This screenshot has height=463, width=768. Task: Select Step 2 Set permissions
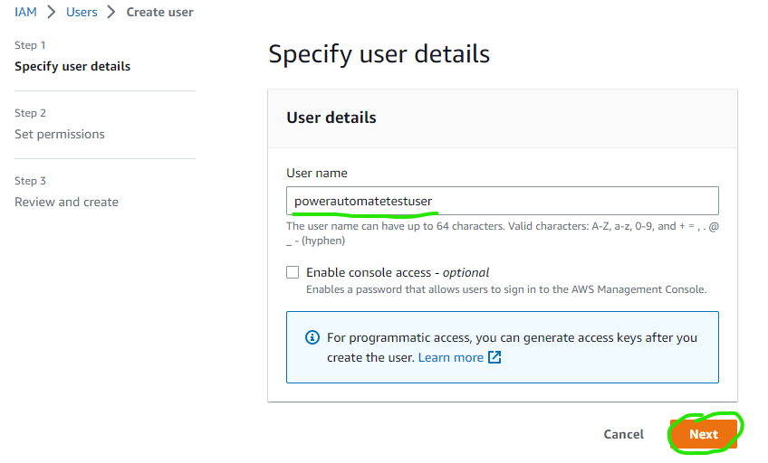pyautogui.click(x=60, y=134)
